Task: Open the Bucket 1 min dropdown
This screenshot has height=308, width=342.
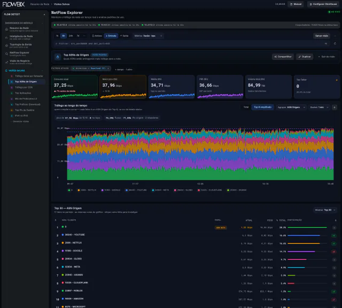Action: point(320,107)
